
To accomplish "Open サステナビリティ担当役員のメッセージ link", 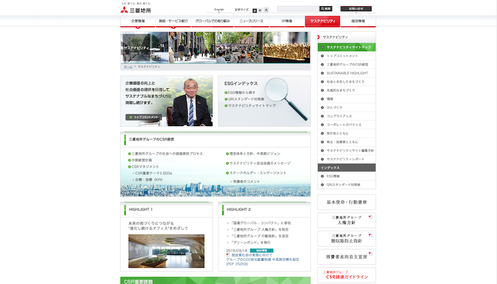I will point(258,163).
